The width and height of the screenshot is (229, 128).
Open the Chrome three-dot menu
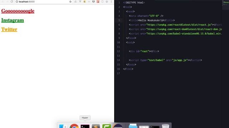[111, 1]
